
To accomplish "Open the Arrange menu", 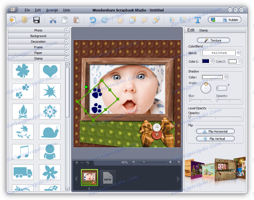I will tap(52, 10).
